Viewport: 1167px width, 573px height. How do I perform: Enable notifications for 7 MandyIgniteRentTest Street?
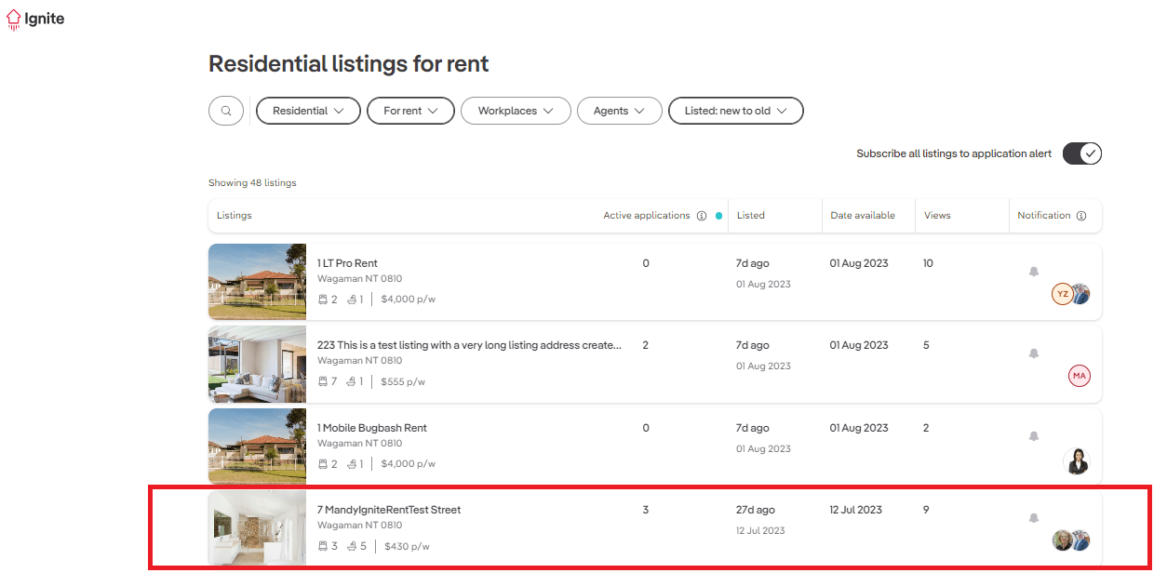(x=1033, y=518)
